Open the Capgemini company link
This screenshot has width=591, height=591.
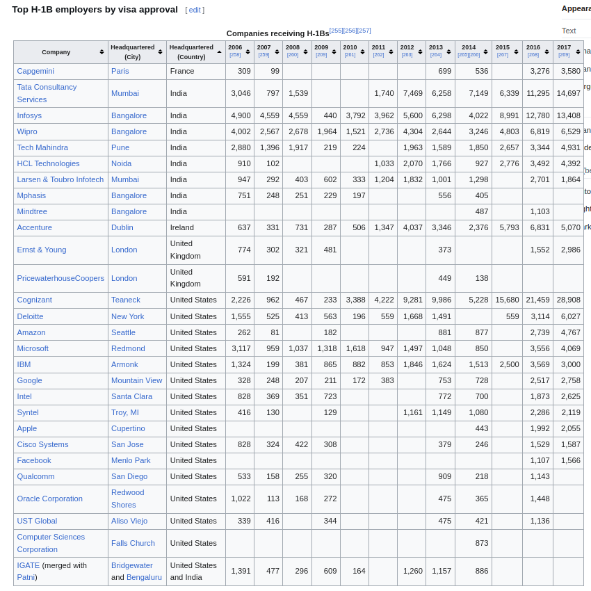click(35, 71)
